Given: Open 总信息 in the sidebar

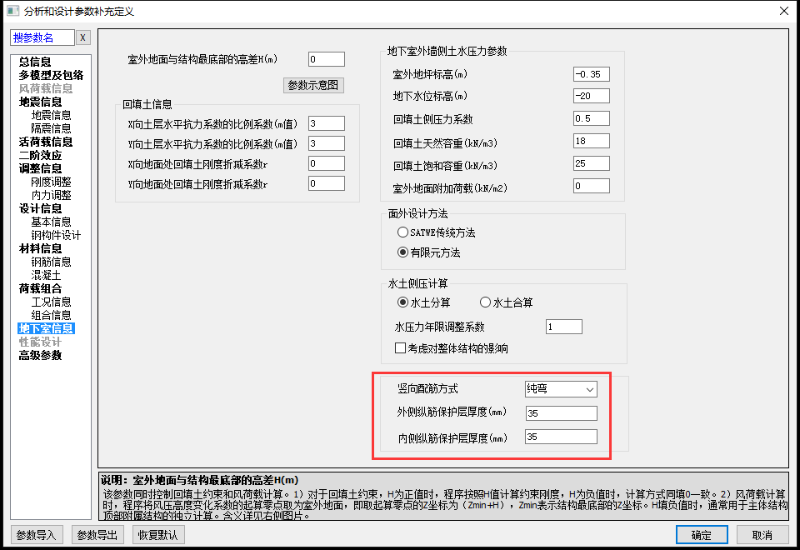Looking at the screenshot, I should [x=35, y=62].
